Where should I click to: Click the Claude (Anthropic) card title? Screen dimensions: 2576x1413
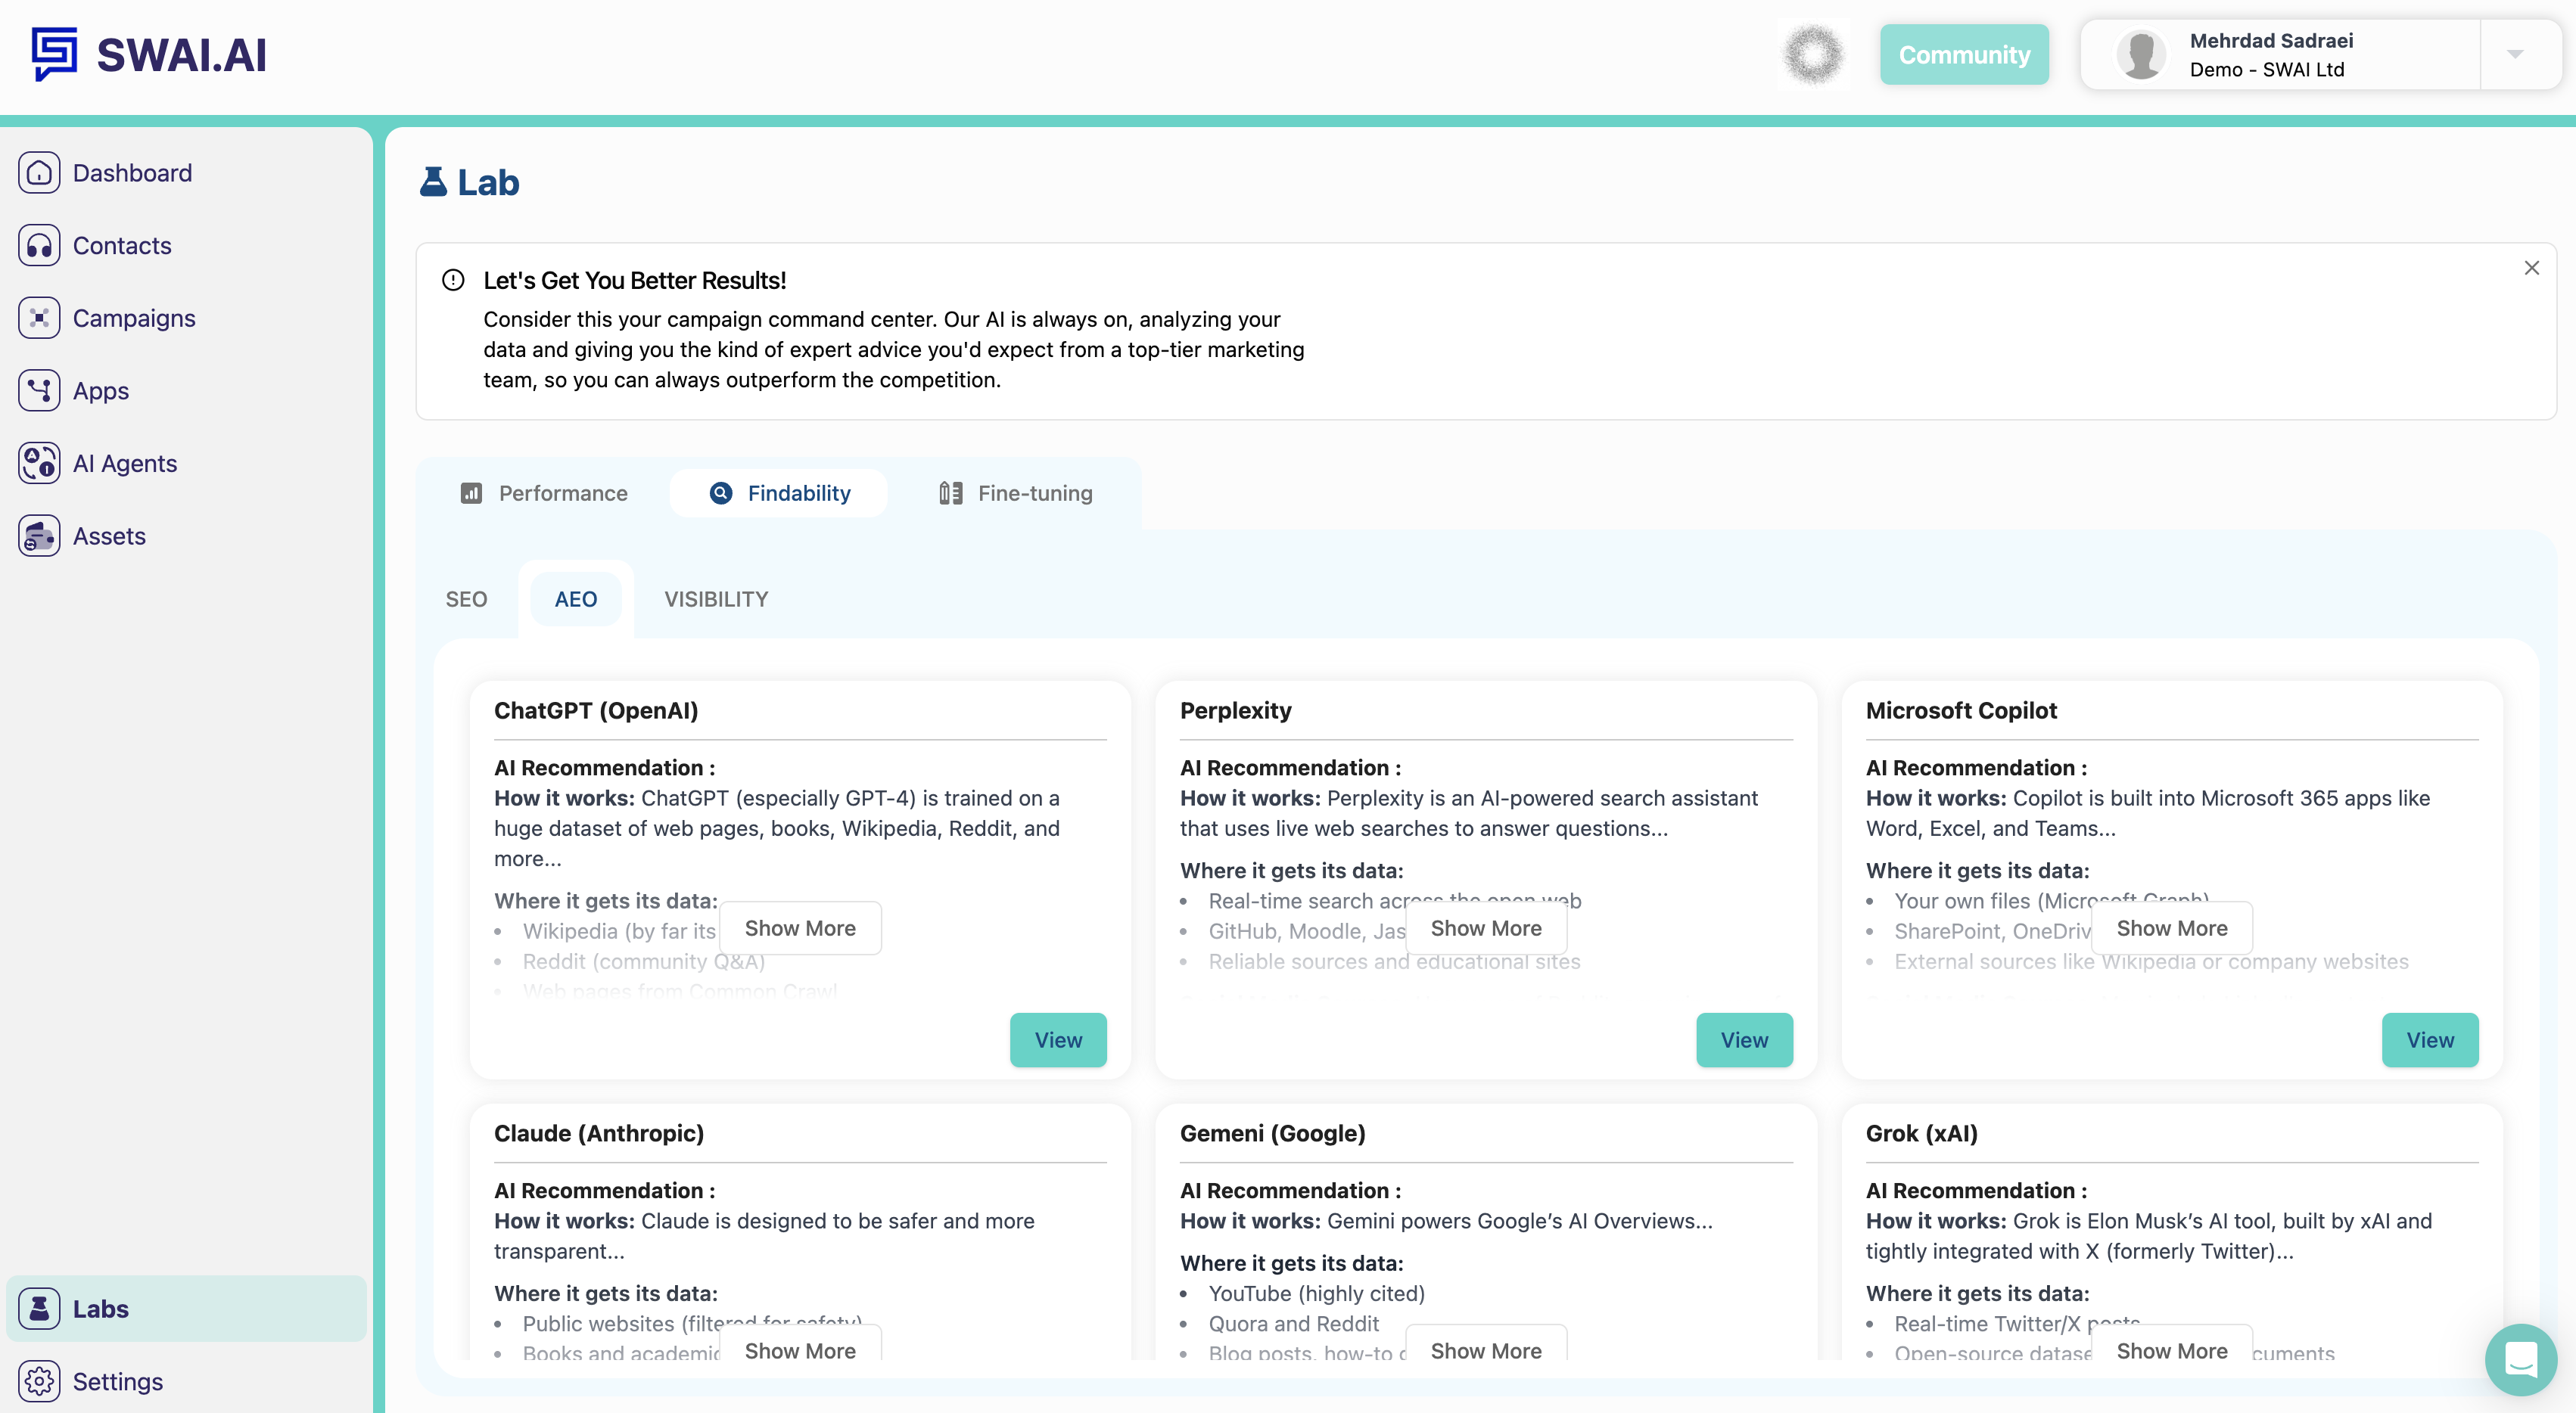[599, 1133]
